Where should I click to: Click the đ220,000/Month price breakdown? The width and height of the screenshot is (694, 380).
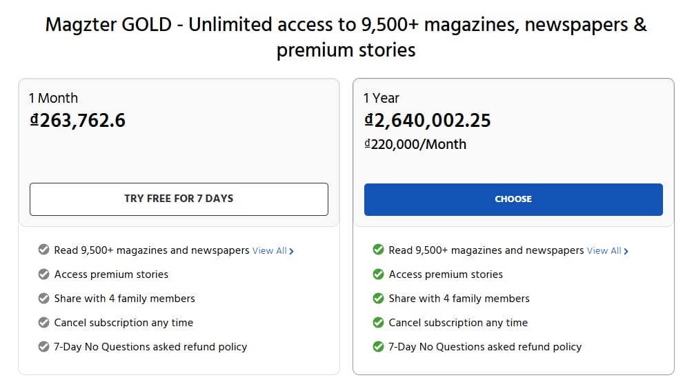[415, 145]
